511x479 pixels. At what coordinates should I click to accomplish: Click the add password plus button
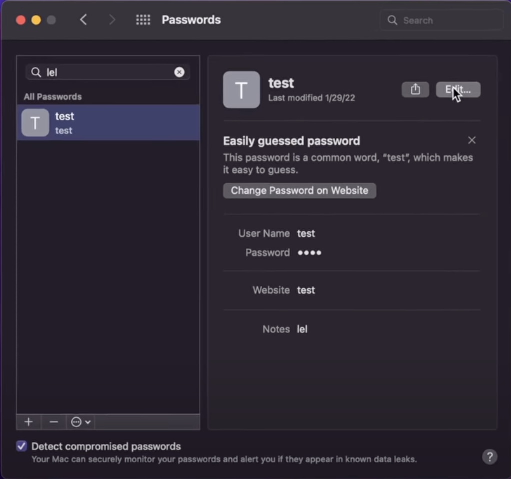coord(29,422)
